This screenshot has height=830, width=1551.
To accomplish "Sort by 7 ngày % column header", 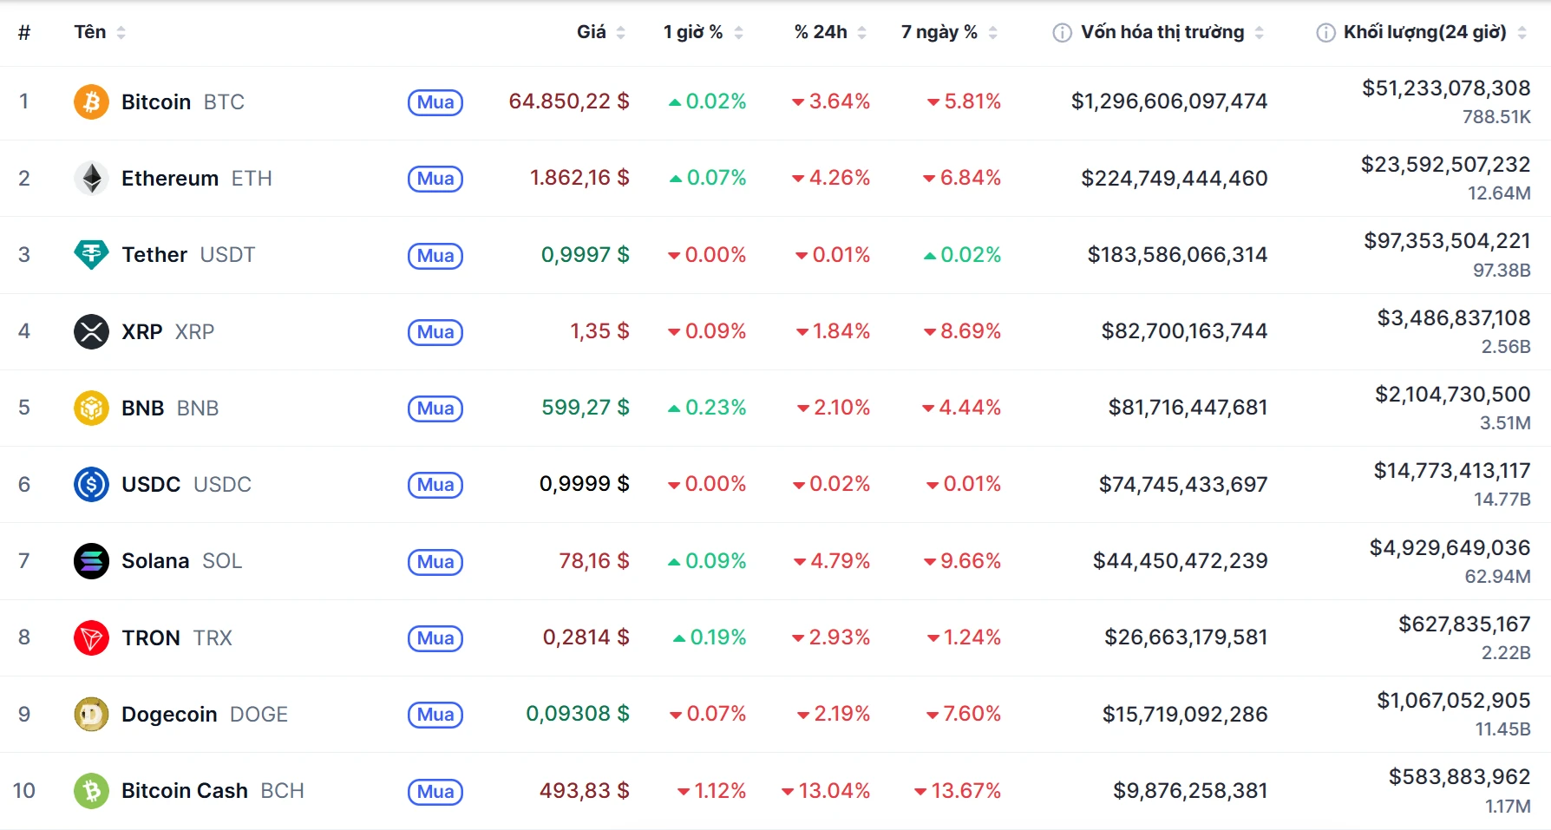I will coord(939,32).
